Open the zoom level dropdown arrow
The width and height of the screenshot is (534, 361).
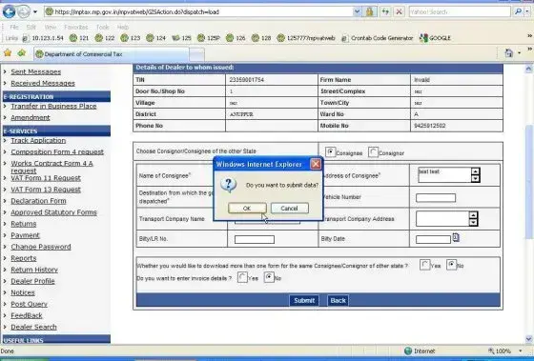pos(520,351)
